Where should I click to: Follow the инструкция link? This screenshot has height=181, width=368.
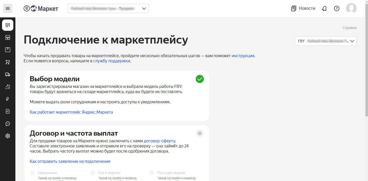(x=243, y=56)
